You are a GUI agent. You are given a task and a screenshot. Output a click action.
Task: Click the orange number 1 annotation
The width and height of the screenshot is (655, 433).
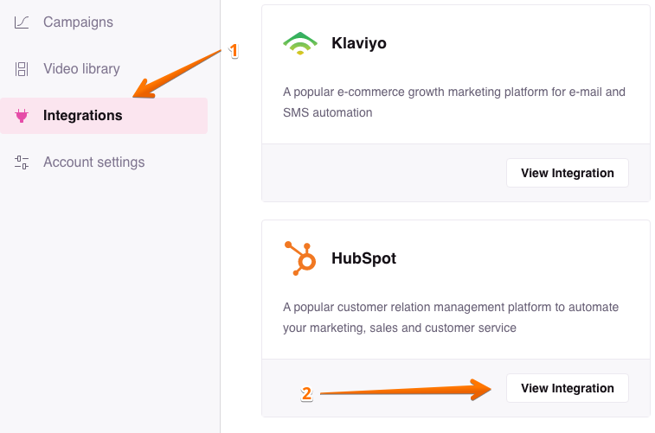pos(234,51)
